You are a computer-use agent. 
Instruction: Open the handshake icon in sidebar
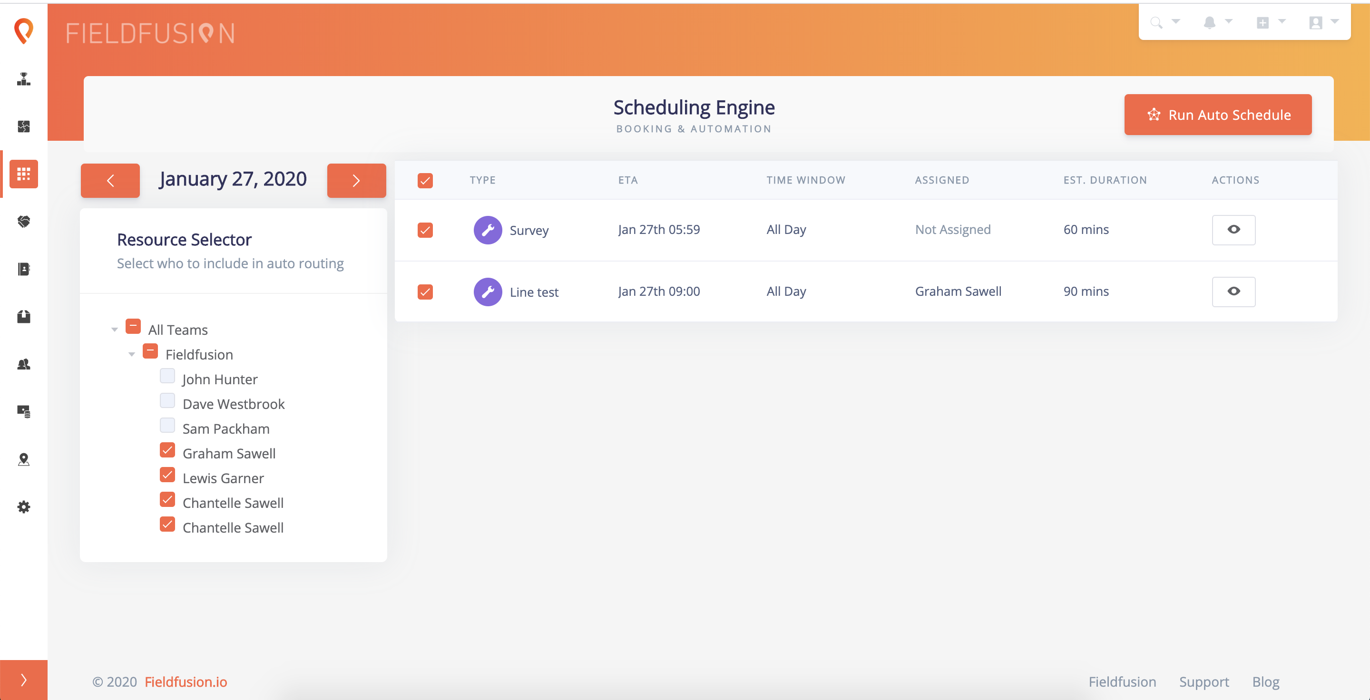23,221
